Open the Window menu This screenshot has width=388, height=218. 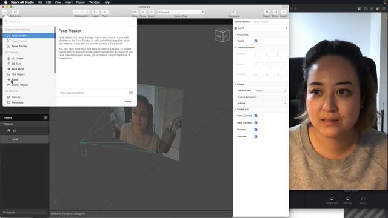pos(95,2)
